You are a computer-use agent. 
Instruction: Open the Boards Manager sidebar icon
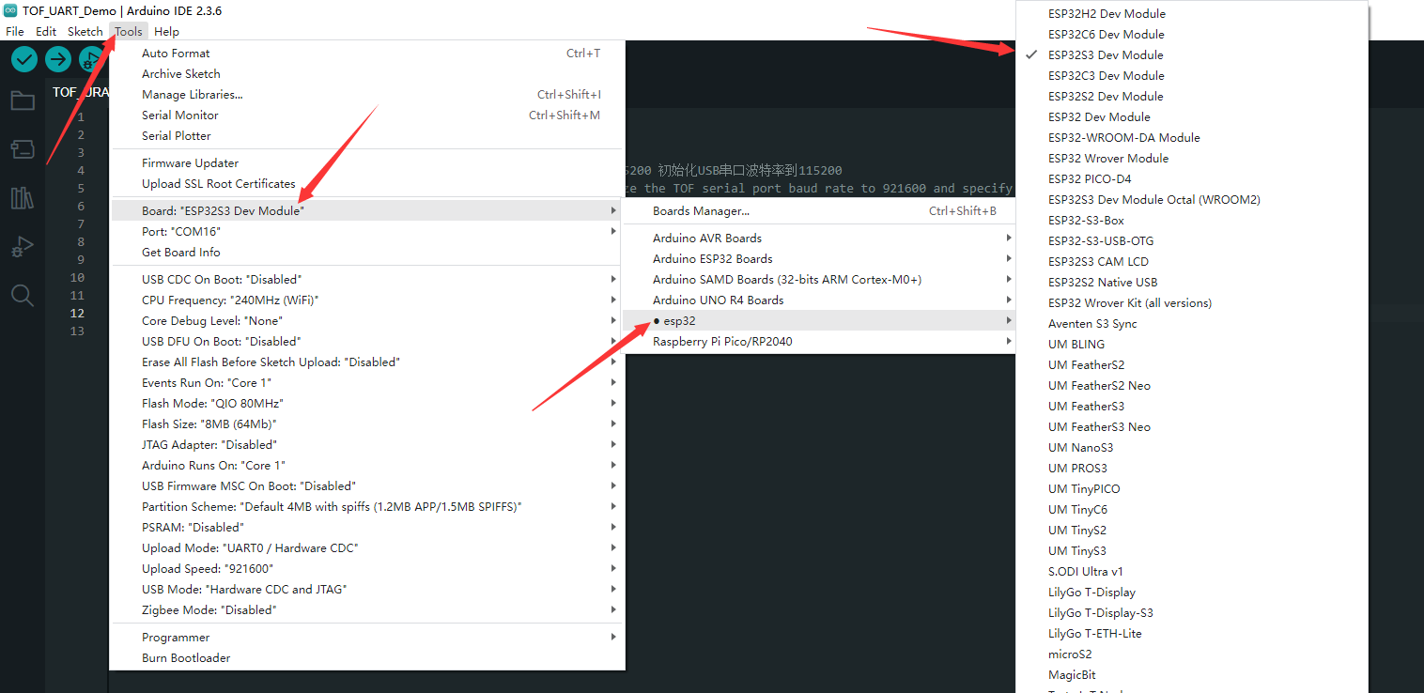pyautogui.click(x=23, y=149)
